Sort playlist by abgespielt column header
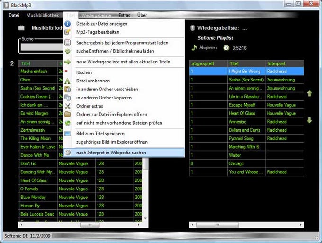 (x=208, y=63)
